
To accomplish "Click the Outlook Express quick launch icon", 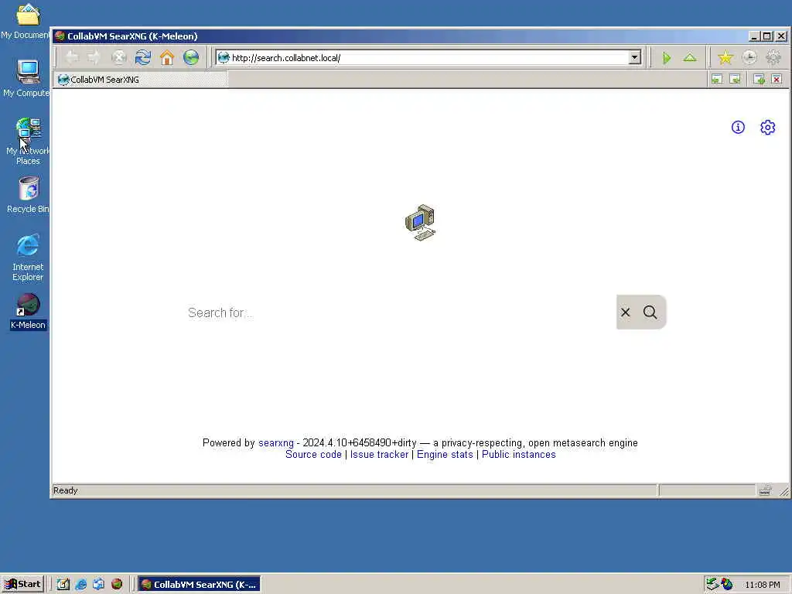I will 98,585.
